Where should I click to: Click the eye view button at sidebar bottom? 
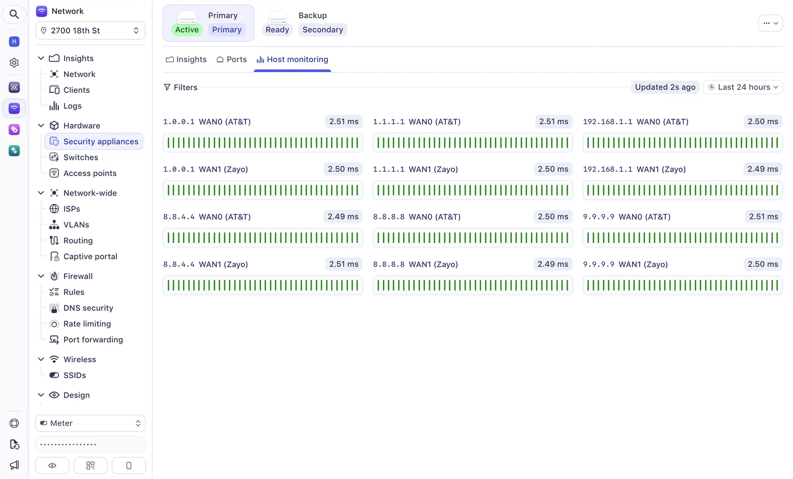click(52, 465)
